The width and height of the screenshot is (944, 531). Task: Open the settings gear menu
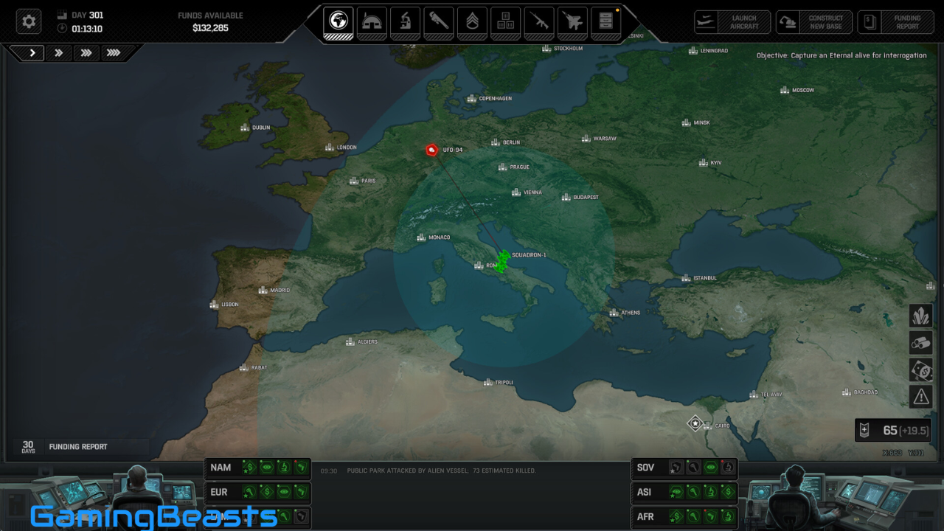tap(29, 21)
